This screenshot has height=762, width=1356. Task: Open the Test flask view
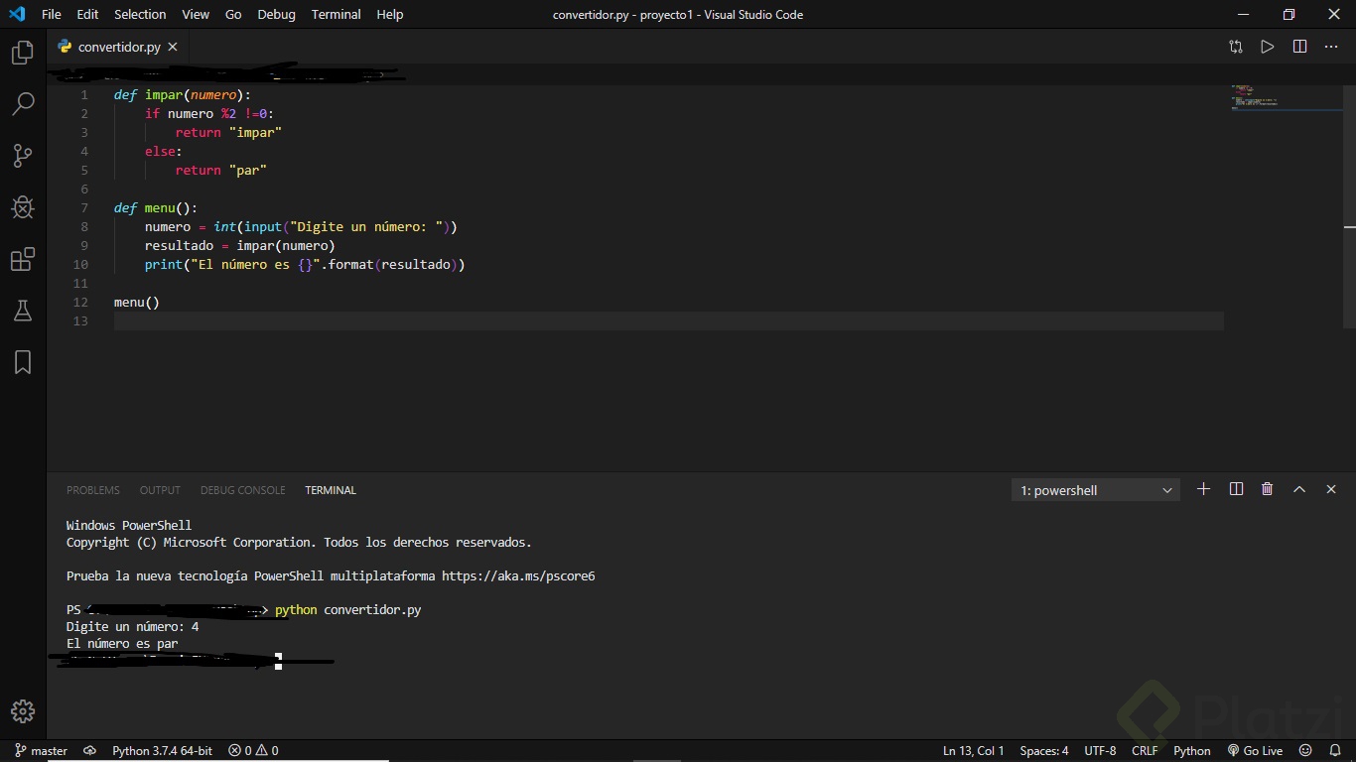coord(23,311)
